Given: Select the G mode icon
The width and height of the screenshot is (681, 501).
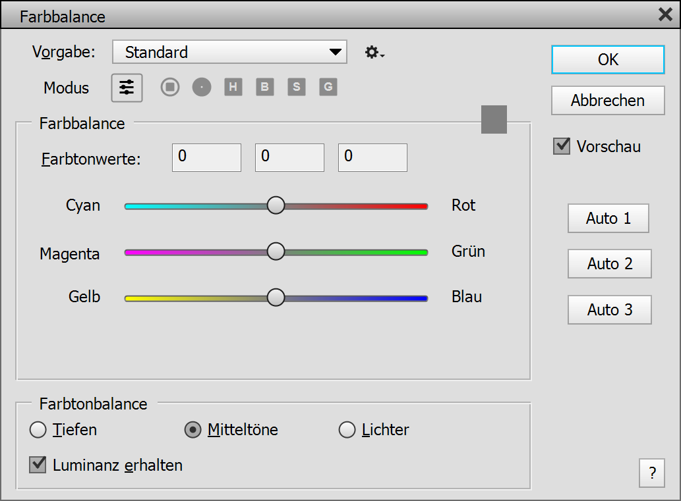Looking at the screenshot, I should pyautogui.click(x=328, y=87).
